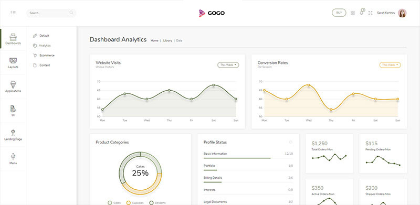Screen dimensions: 420x205
Task: Click the search magnifier icon
Action: [x=71, y=13]
